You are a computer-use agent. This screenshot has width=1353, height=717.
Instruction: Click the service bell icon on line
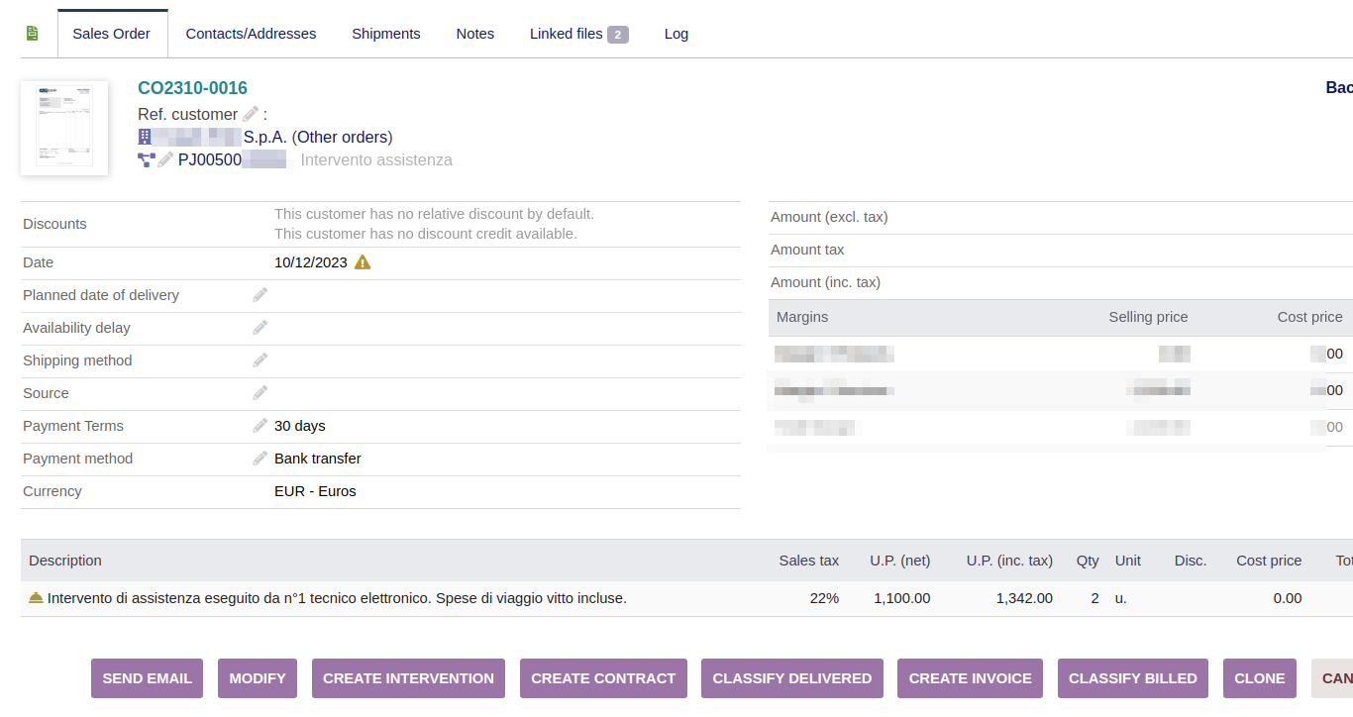click(x=36, y=598)
